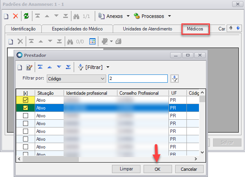
Task: Open Filtrar por Código combo box
Action: coord(76,78)
